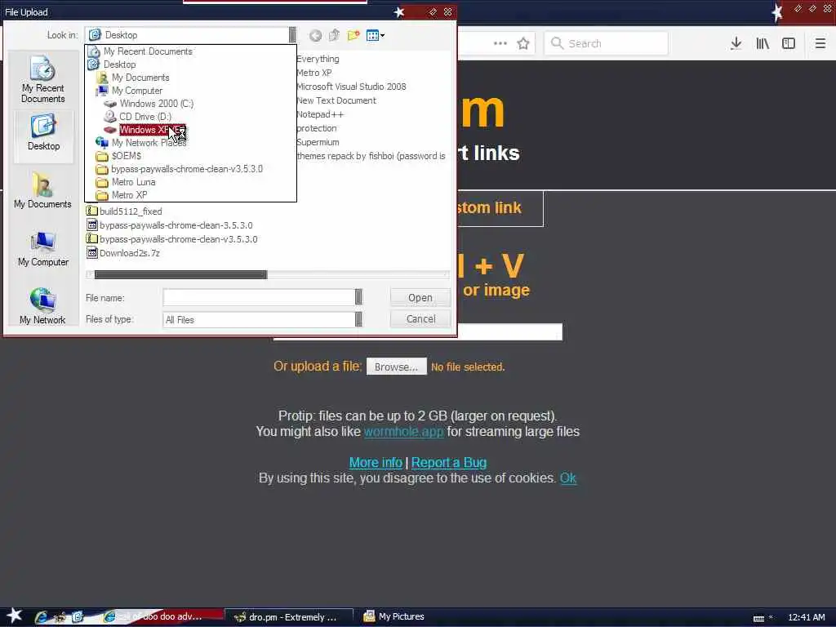Image resolution: width=836 pixels, height=627 pixels.
Task: Open My Network in places bar
Action: (42, 306)
